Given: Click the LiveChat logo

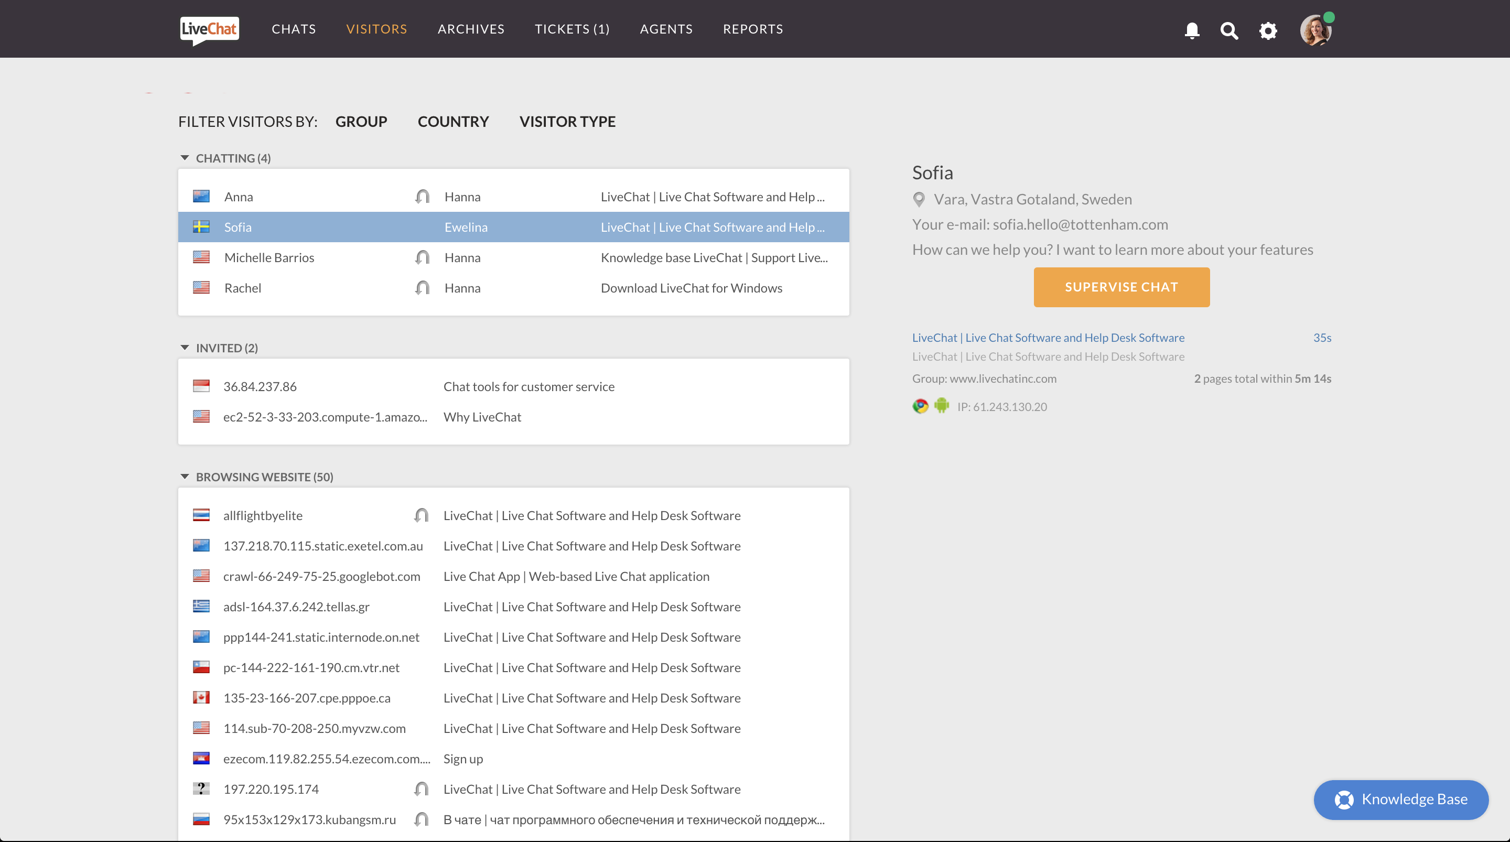Looking at the screenshot, I should pyautogui.click(x=209, y=30).
